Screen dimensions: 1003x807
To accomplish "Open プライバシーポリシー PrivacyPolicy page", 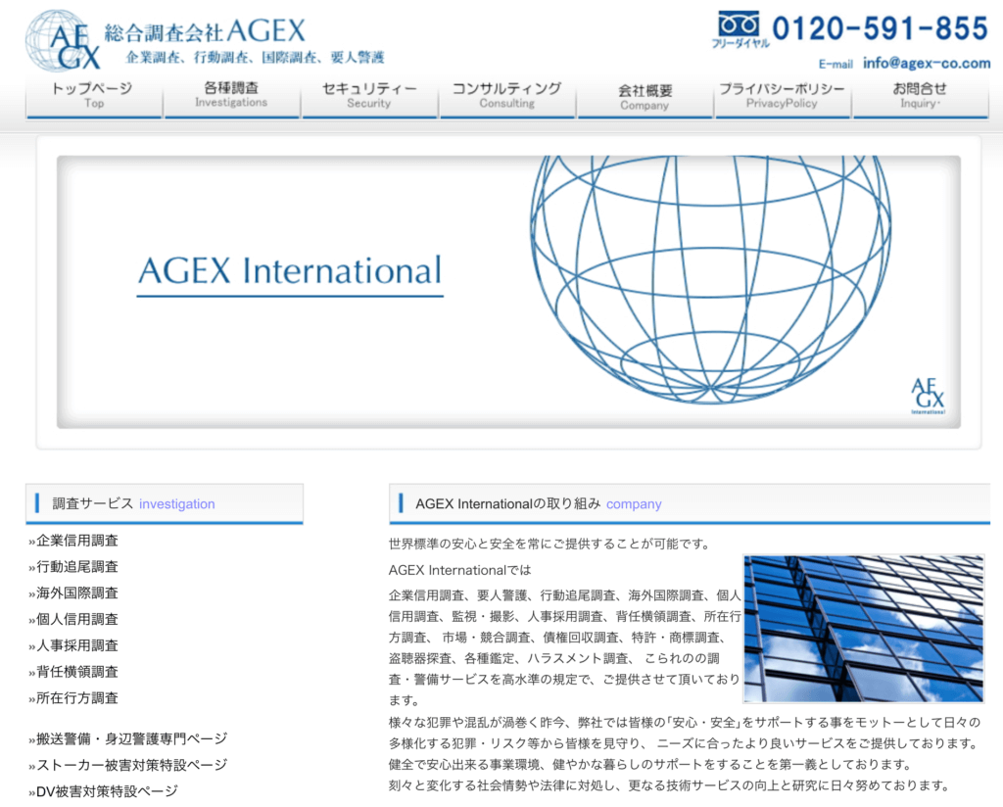I will click(782, 95).
